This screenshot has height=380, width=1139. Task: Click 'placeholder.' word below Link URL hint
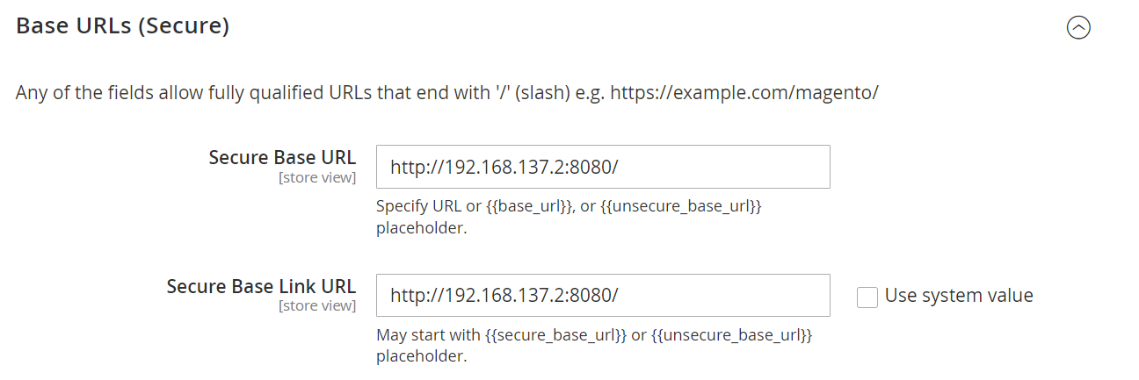[x=421, y=356]
